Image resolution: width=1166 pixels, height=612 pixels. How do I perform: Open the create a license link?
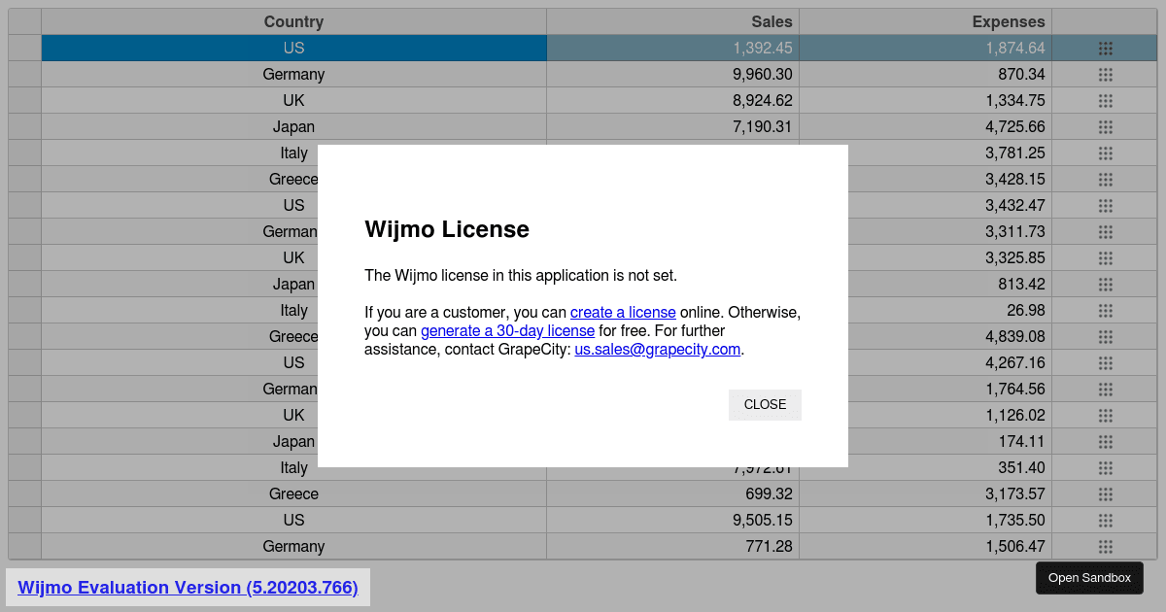pos(623,312)
